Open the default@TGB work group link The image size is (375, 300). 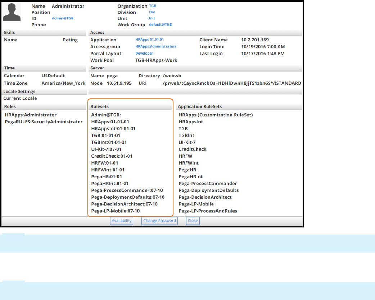point(160,24)
